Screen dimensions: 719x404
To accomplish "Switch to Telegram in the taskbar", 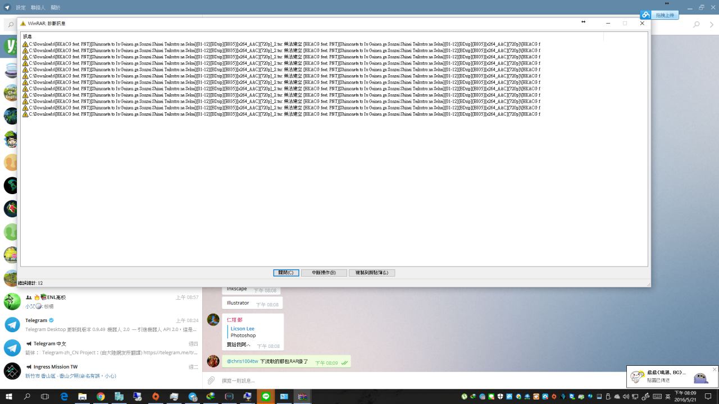I will click(x=193, y=396).
